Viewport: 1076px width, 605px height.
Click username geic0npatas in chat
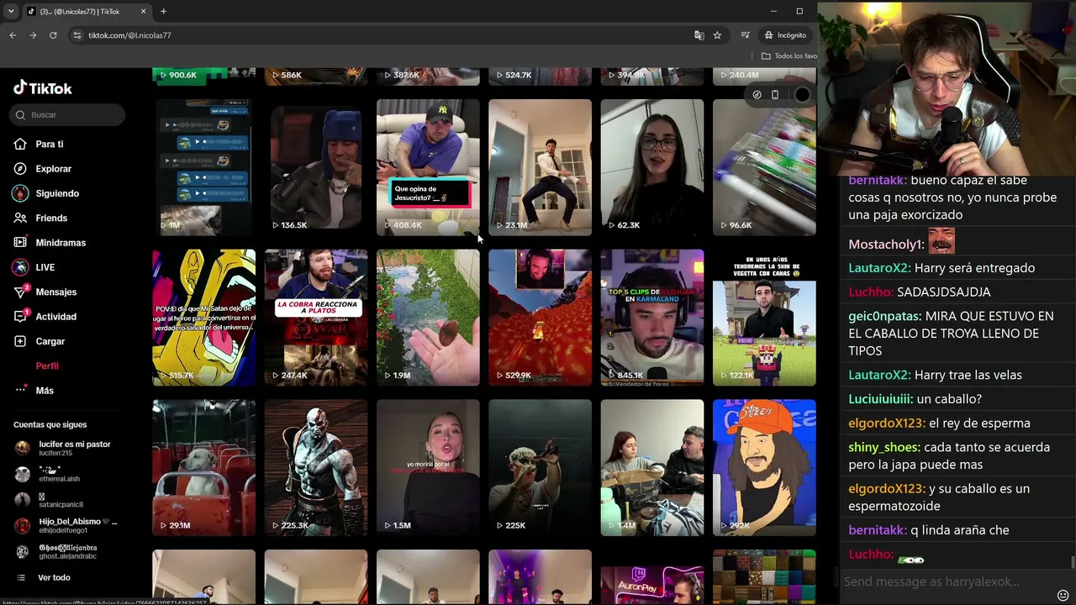coord(884,317)
